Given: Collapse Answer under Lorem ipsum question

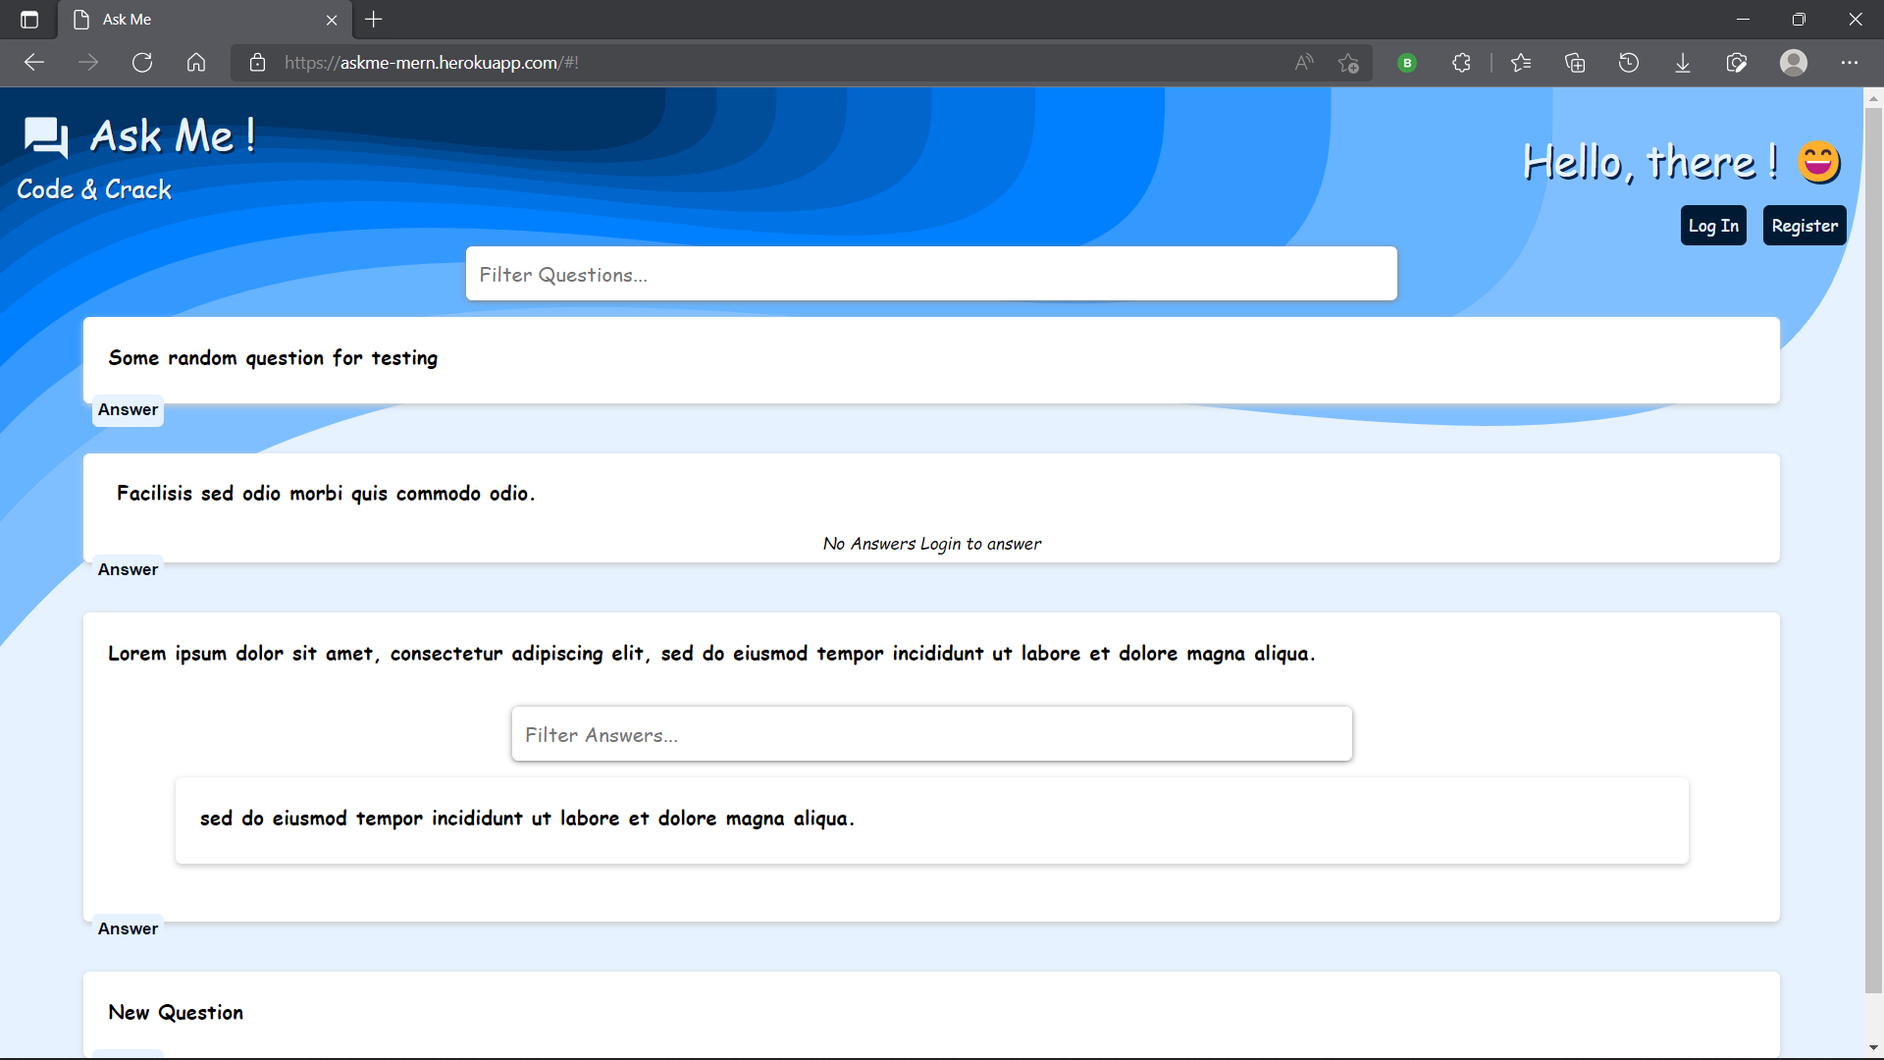Looking at the screenshot, I should click(x=128, y=929).
